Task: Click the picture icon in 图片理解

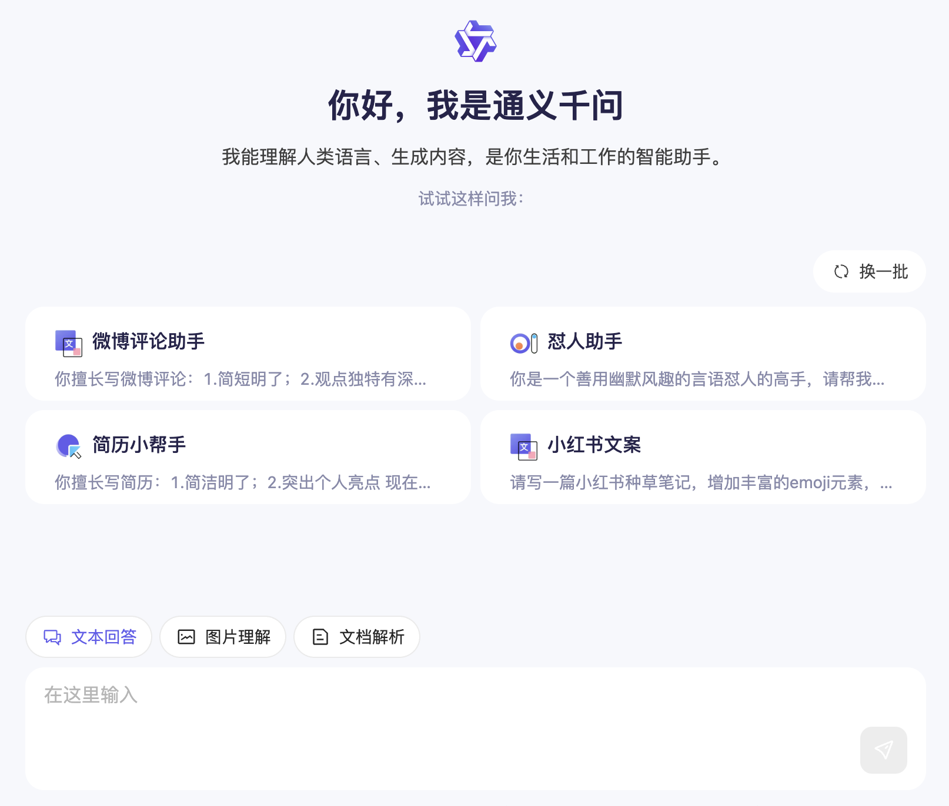Action: (x=186, y=637)
